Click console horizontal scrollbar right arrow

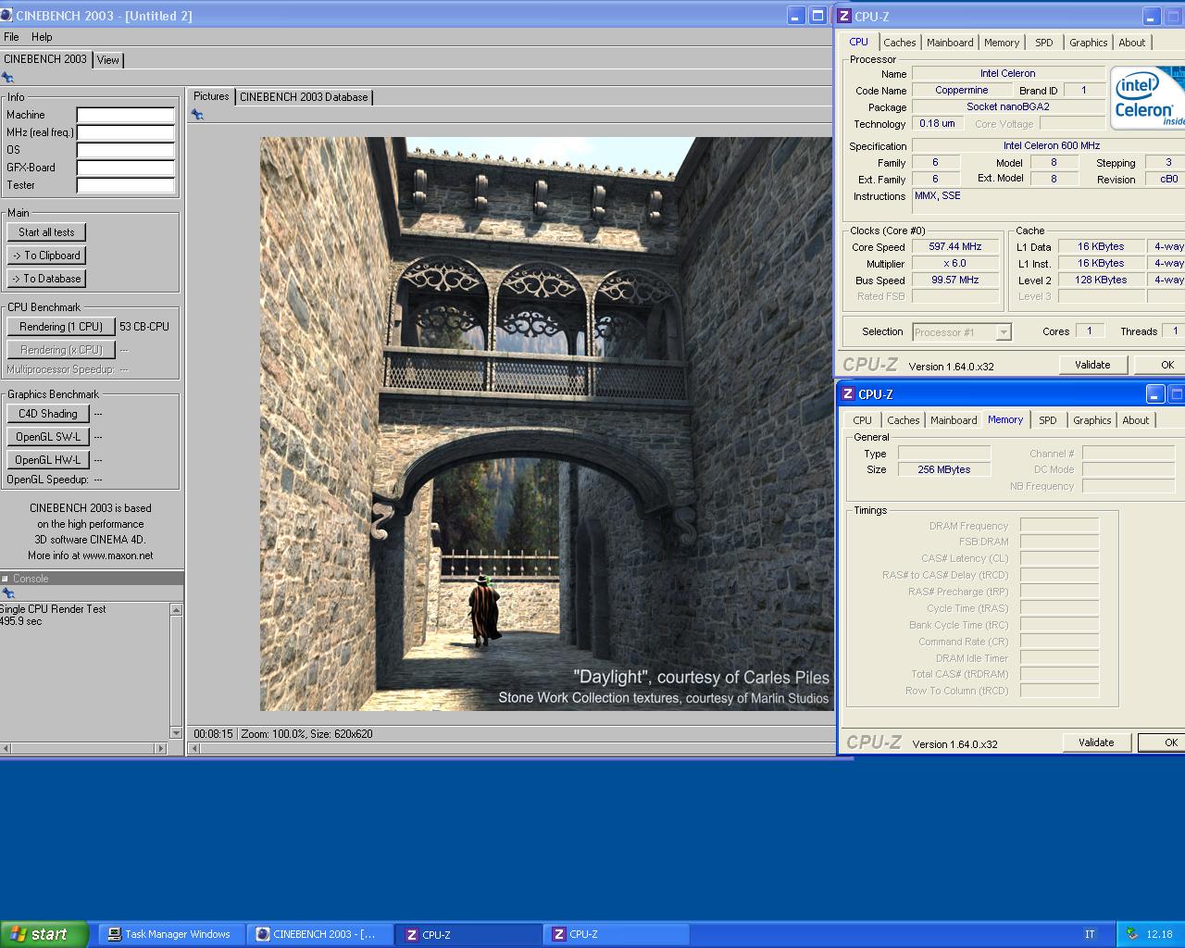click(x=161, y=748)
